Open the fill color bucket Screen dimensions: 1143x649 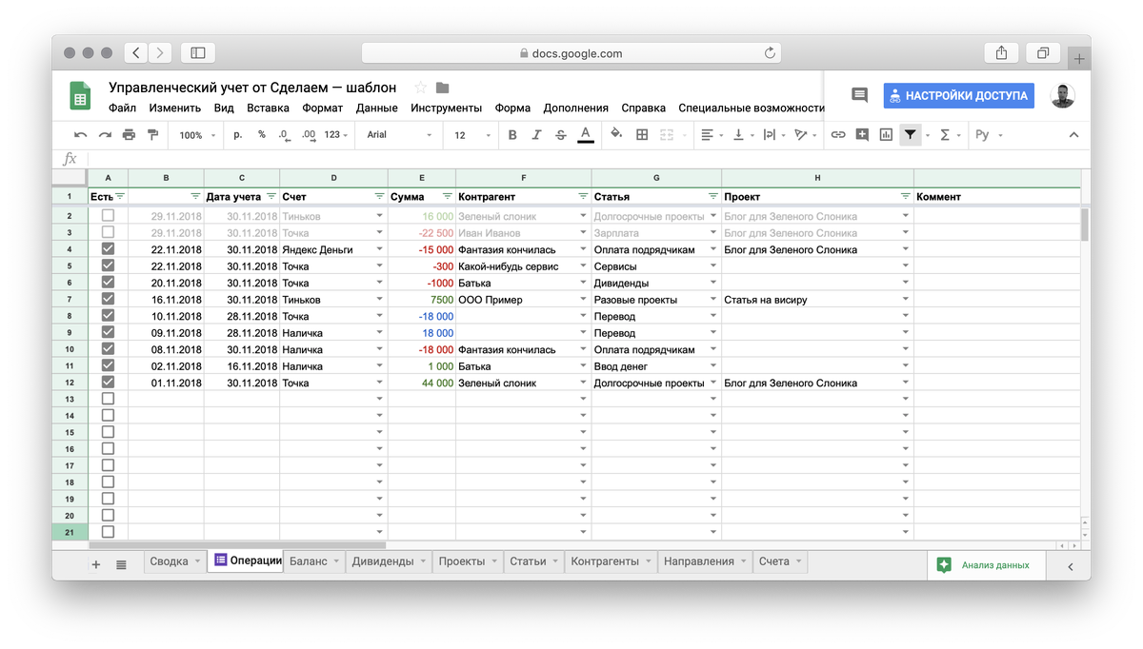point(616,134)
